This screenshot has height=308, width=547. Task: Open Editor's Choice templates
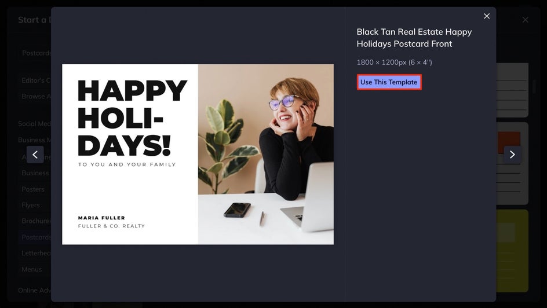point(36,80)
